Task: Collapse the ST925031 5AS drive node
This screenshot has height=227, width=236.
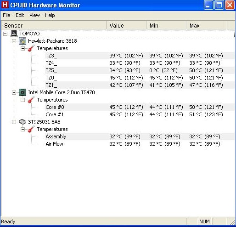Action: pyautogui.click(x=14, y=122)
